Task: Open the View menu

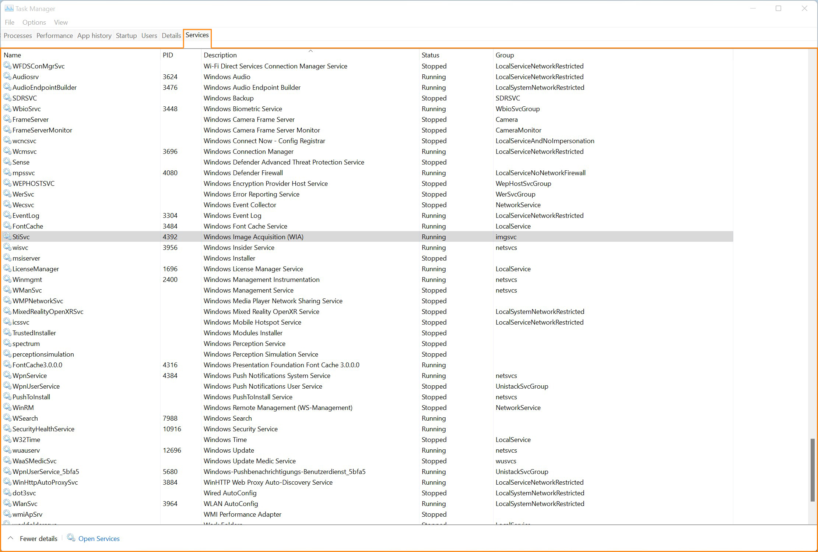Action: point(61,22)
